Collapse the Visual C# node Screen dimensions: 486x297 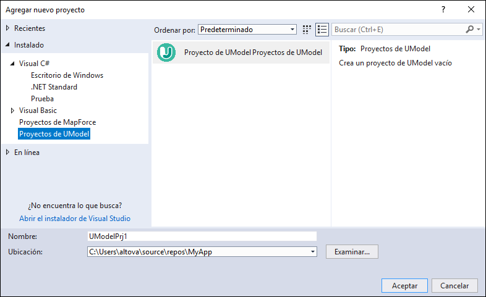12,64
